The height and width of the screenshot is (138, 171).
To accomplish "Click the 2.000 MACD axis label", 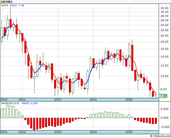I will point(164,109).
